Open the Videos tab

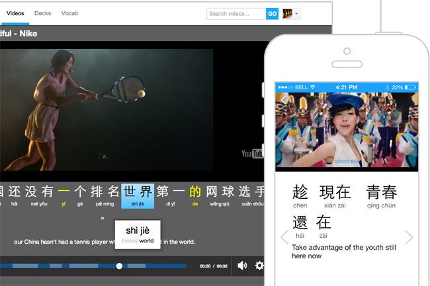15,13
